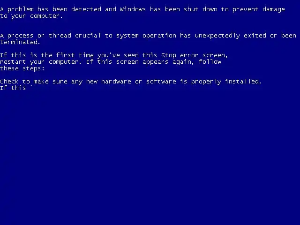Click the word 'hardware' in check line

(116, 81)
